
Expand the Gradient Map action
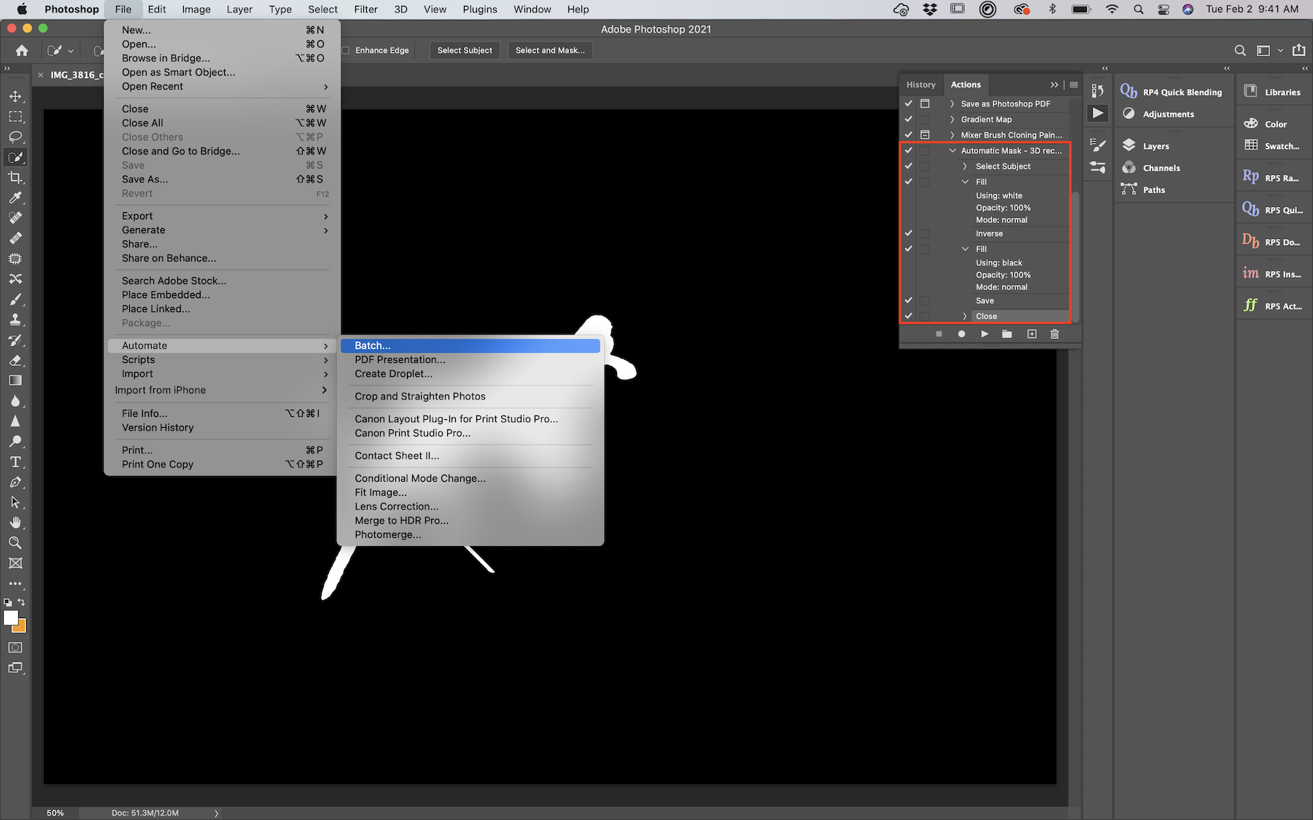953,120
